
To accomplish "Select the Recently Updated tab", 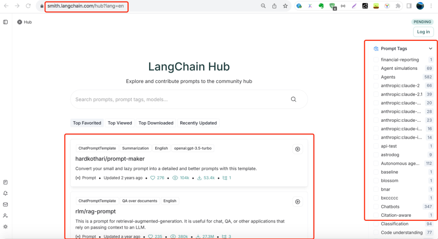I will [198, 123].
